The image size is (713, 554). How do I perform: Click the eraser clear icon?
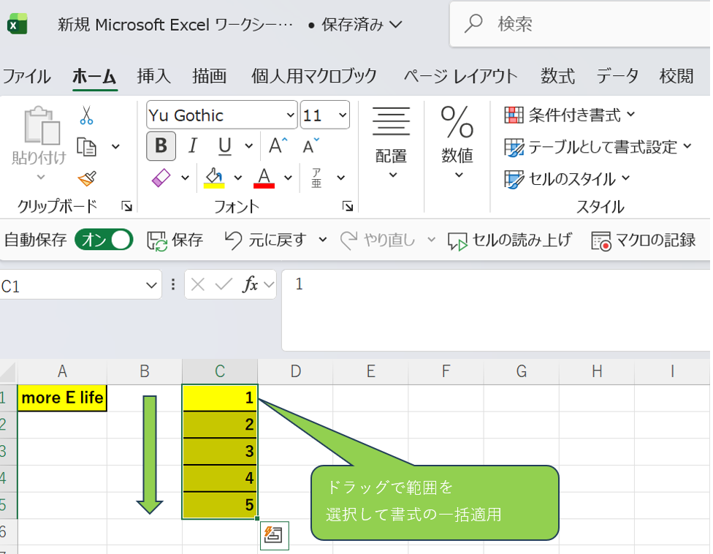(x=161, y=178)
